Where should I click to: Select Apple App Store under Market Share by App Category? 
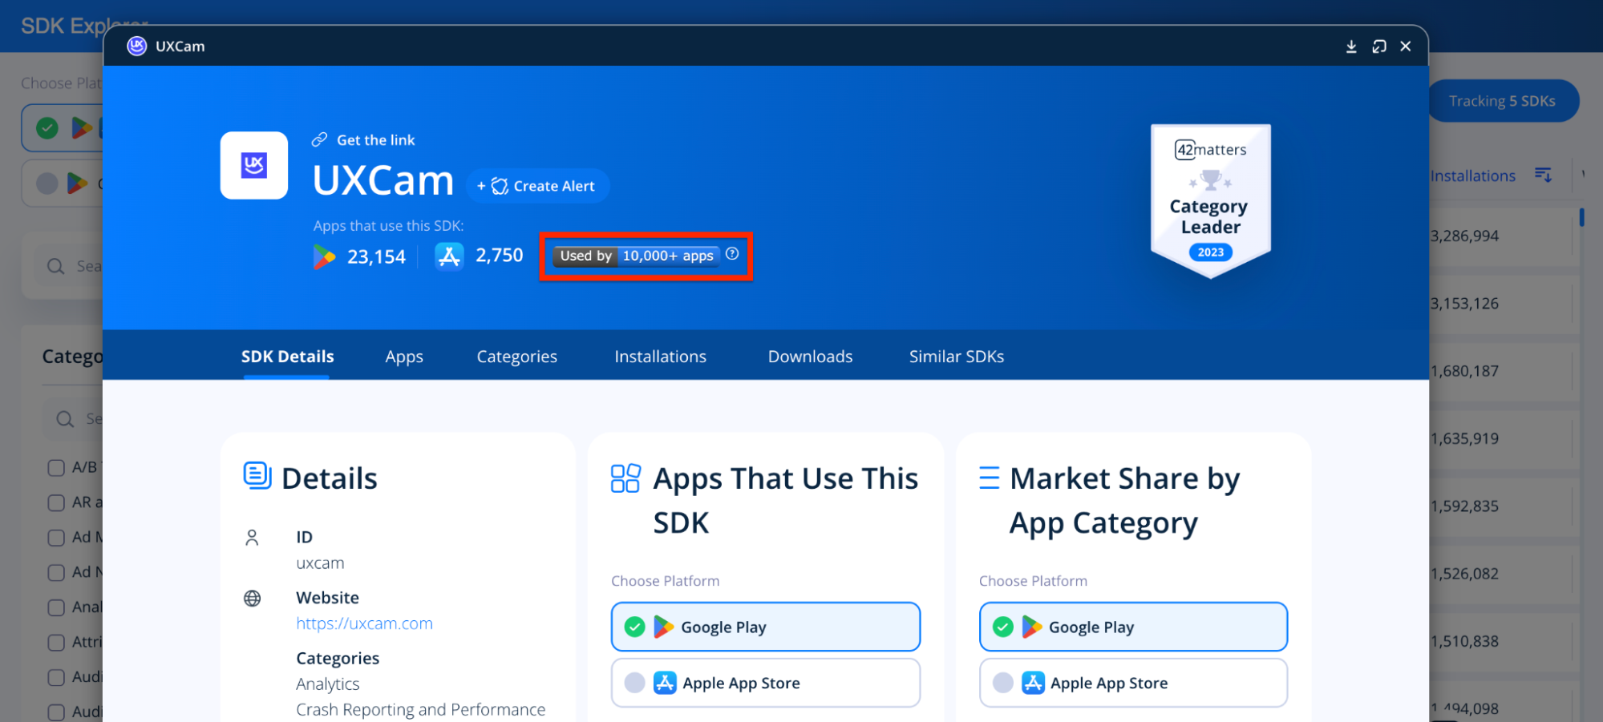(x=1133, y=683)
